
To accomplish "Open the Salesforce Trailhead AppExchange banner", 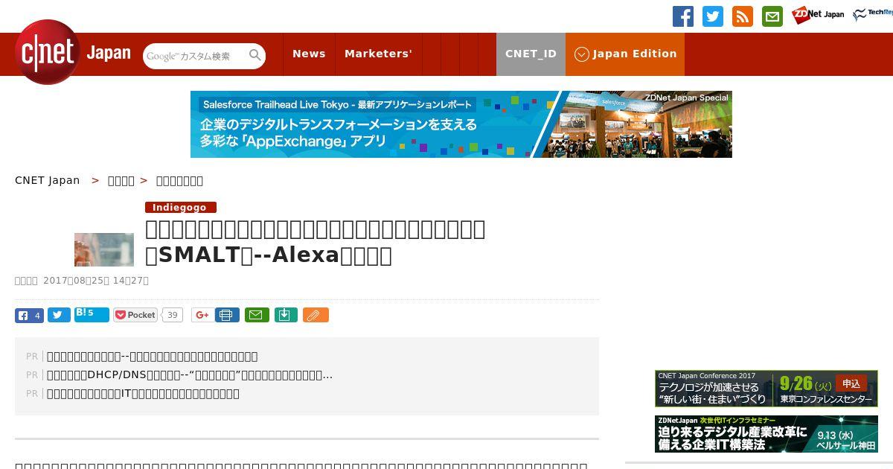I will pos(461,124).
